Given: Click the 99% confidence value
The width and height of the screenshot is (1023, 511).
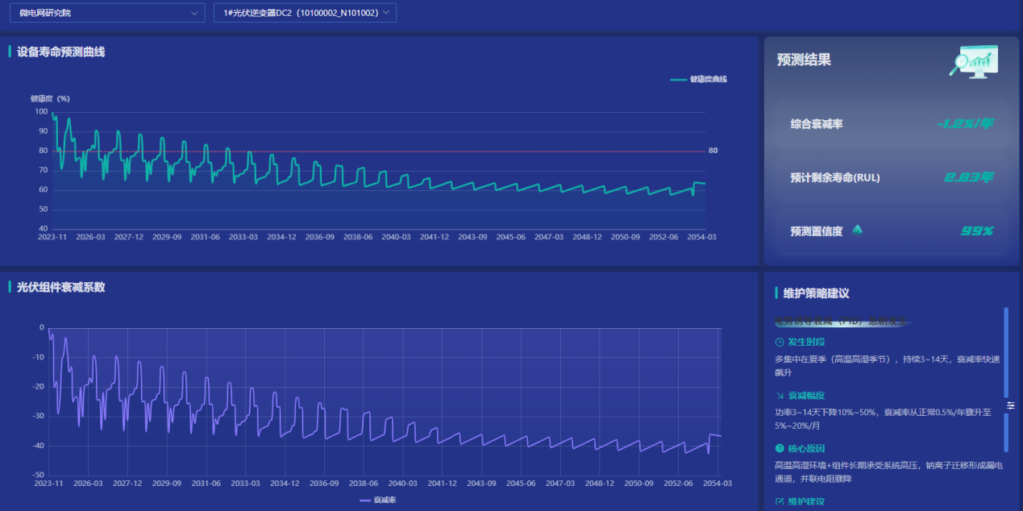Looking at the screenshot, I should pyautogui.click(x=977, y=231).
